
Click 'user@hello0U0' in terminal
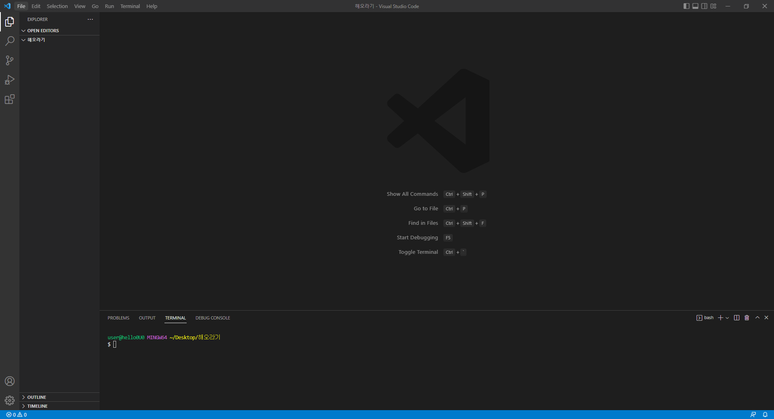tap(126, 338)
